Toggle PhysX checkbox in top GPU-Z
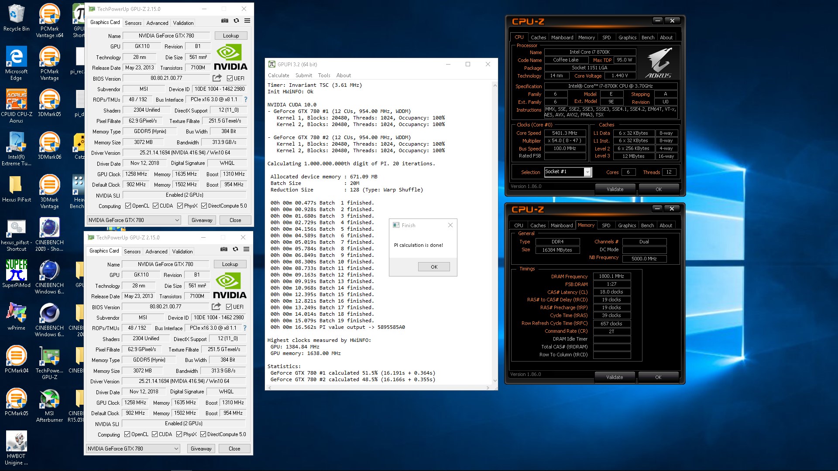 click(180, 206)
